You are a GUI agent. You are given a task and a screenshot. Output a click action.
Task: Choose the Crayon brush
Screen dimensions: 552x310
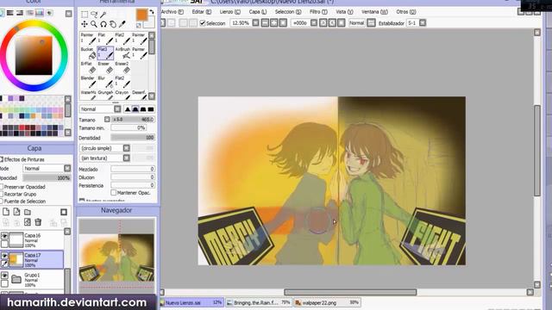tap(122, 94)
